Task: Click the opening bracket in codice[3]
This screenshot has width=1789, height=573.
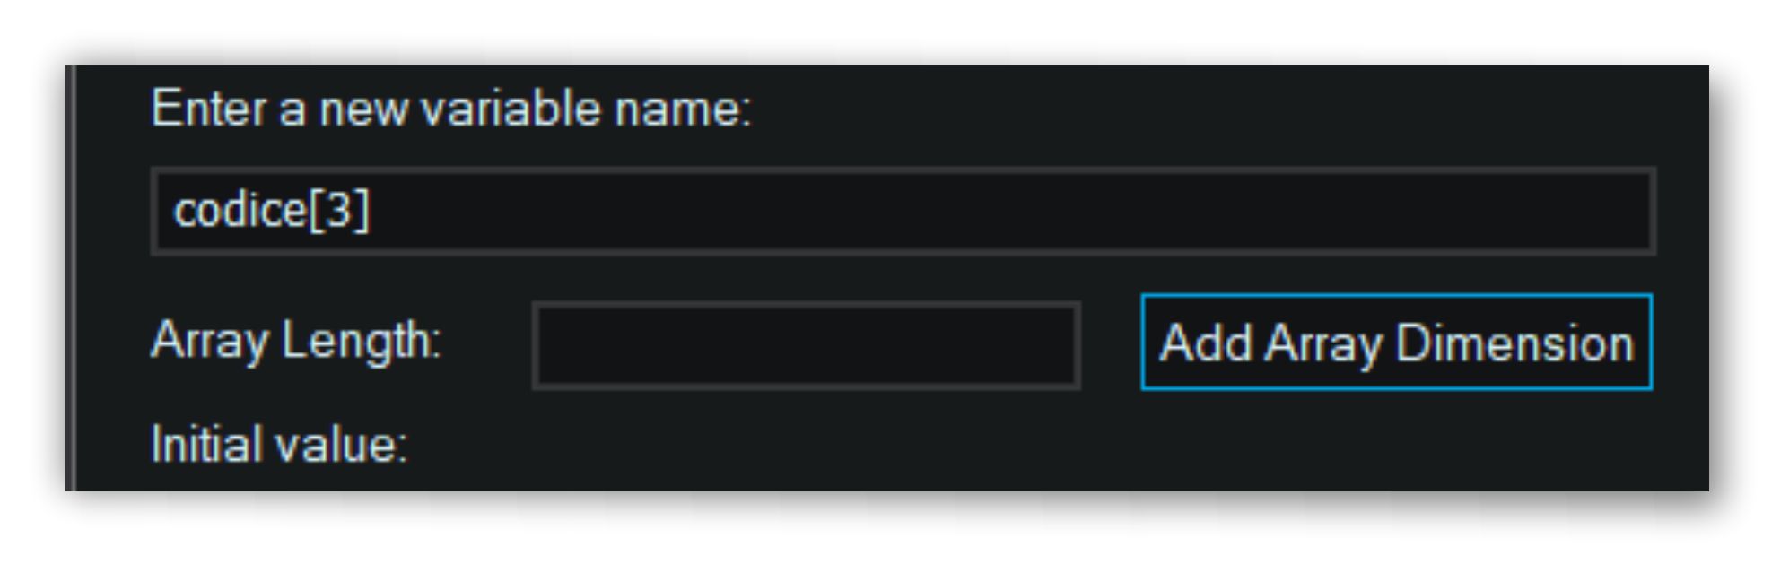Action: [316, 212]
